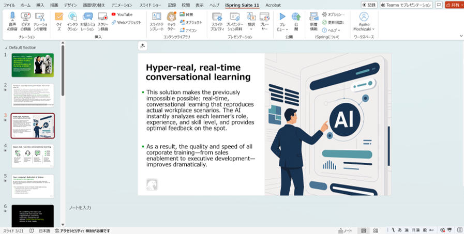Click the 音声の録音 (audio recording) icon
464x234 pixels.
12,20
